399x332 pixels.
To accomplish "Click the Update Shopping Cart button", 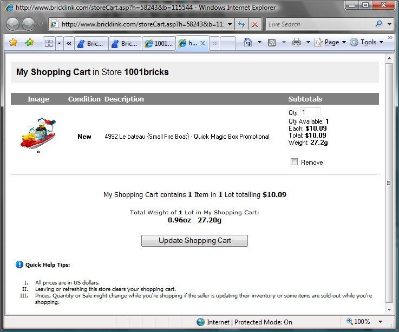I will [x=194, y=240].
